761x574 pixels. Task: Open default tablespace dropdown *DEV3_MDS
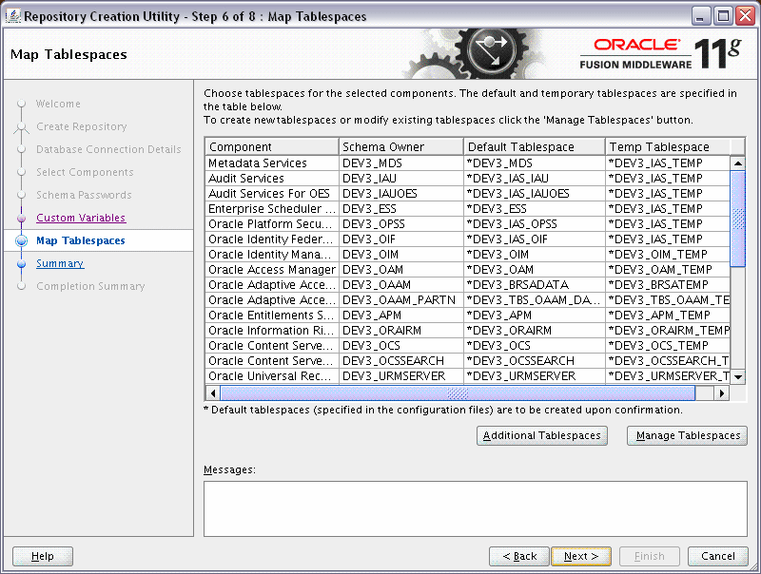(x=535, y=163)
